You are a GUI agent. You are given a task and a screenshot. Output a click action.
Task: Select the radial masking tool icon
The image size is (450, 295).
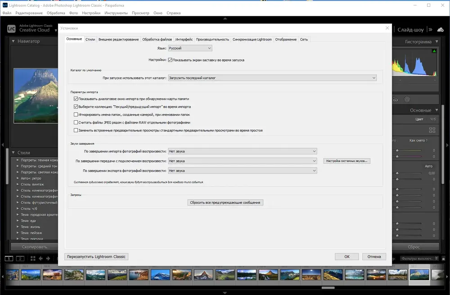click(x=407, y=100)
